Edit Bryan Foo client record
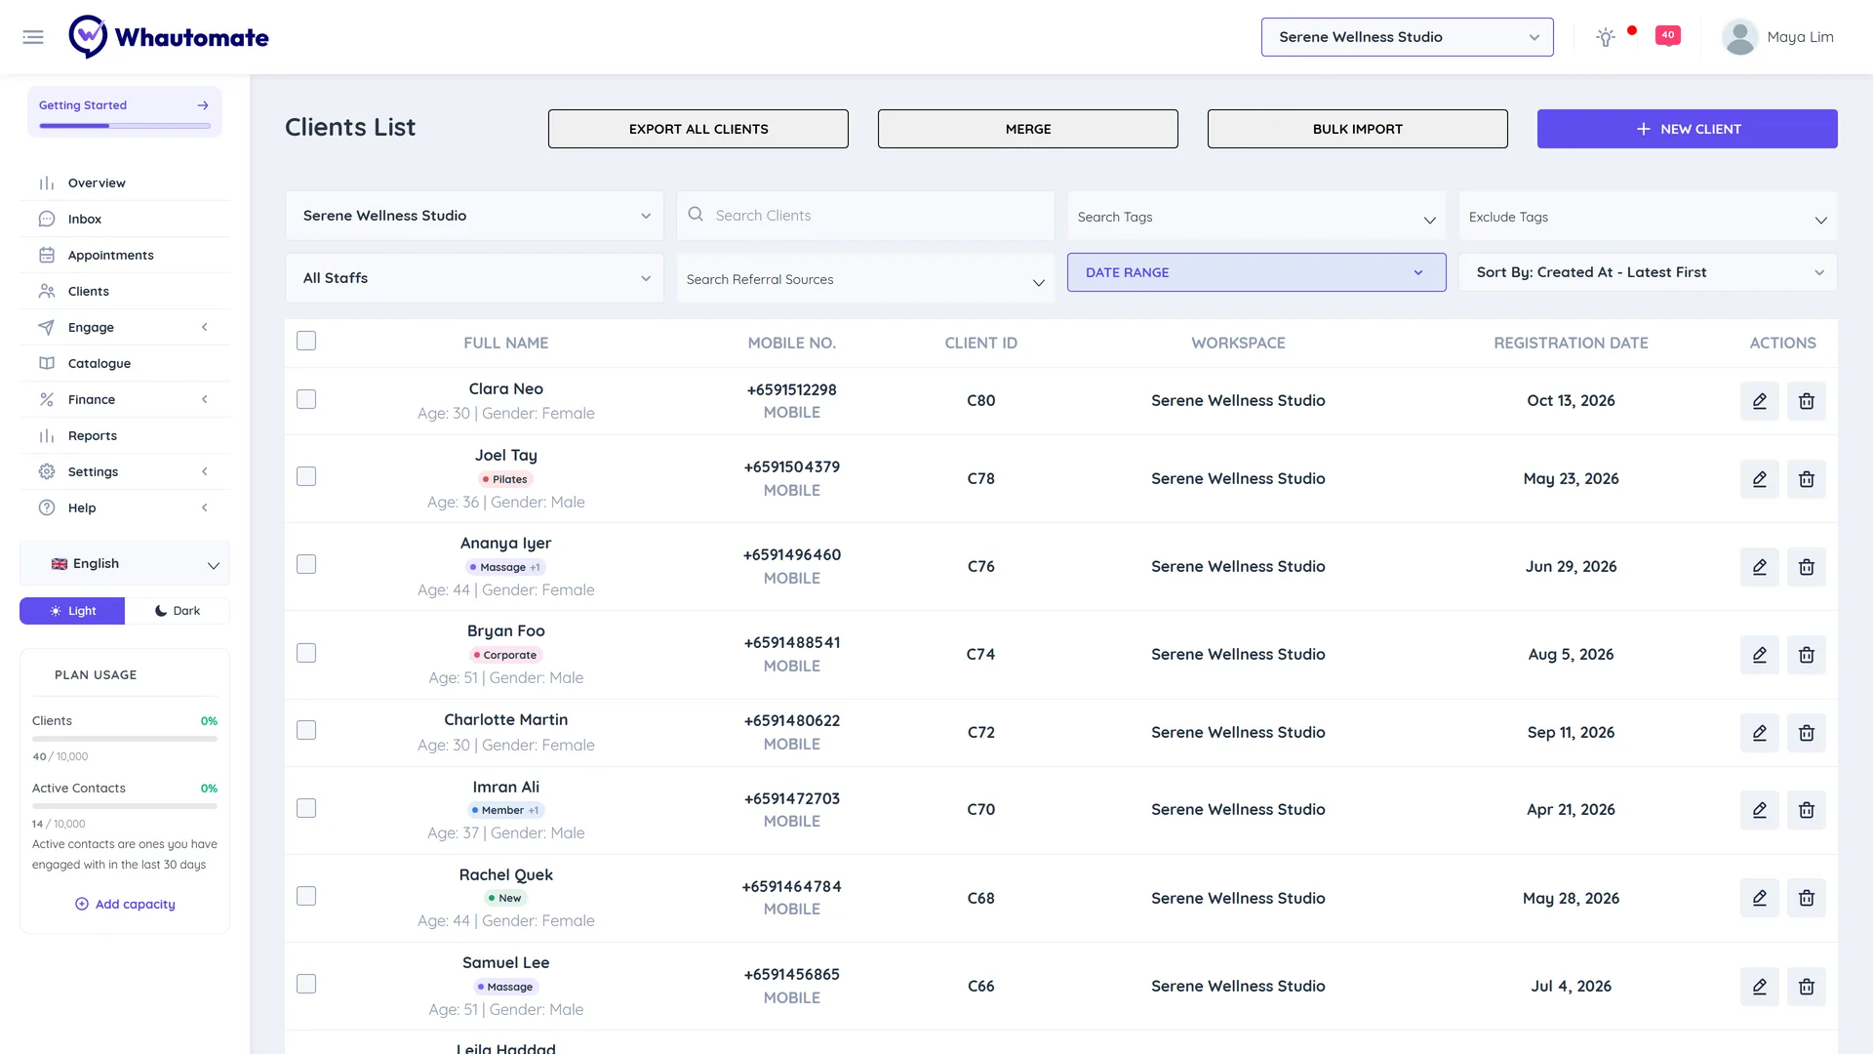The width and height of the screenshot is (1873, 1054). coord(1759,655)
